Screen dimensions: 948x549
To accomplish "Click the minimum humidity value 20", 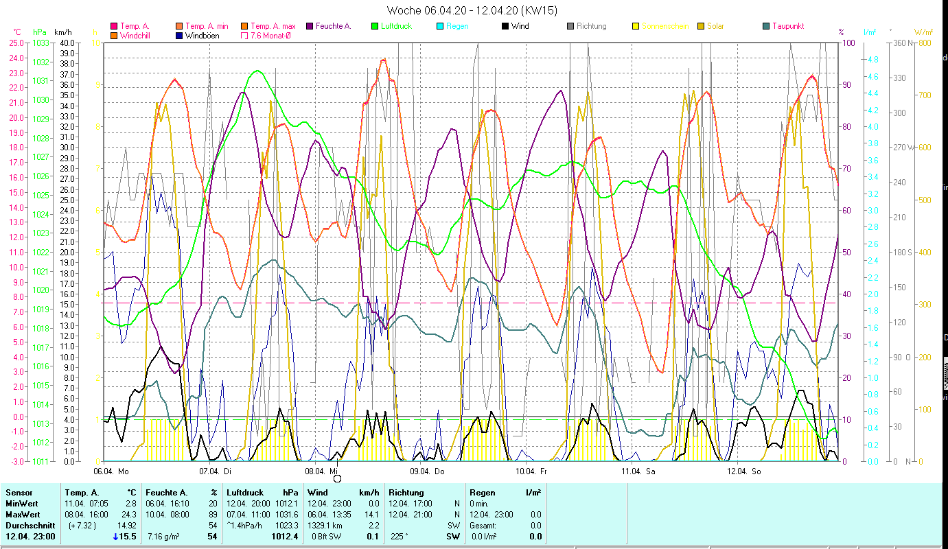I will pyautogui.click(x=213, y=504).
